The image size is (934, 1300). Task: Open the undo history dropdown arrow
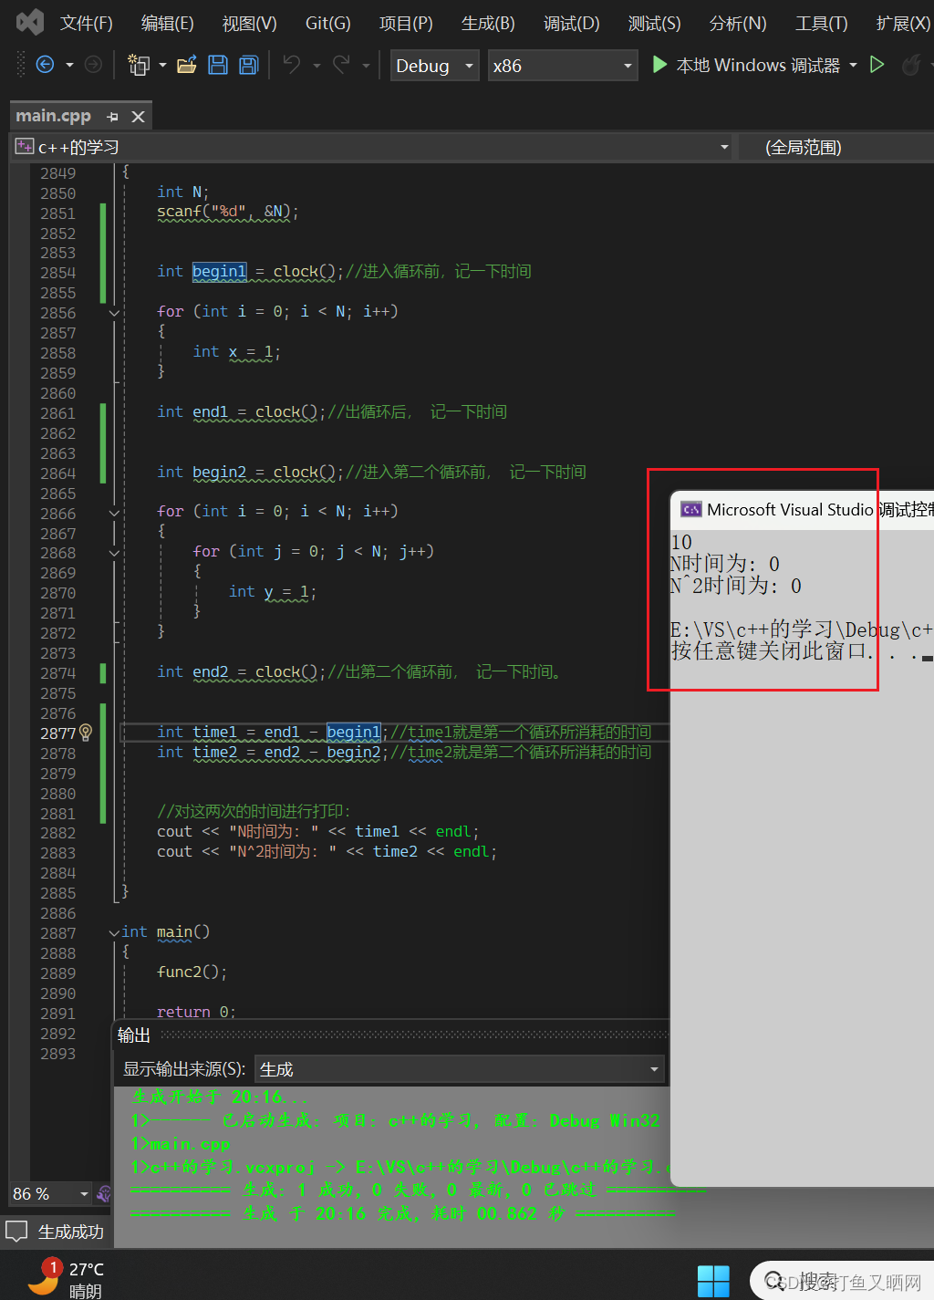point(317,66)
